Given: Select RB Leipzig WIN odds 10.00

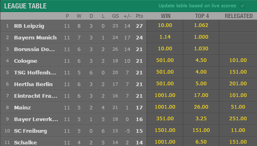Looking at the screenshot, I should (165, 25).
